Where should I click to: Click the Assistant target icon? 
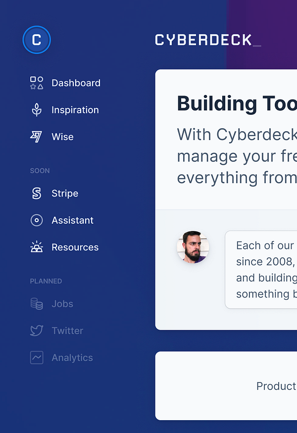[37, 220]
